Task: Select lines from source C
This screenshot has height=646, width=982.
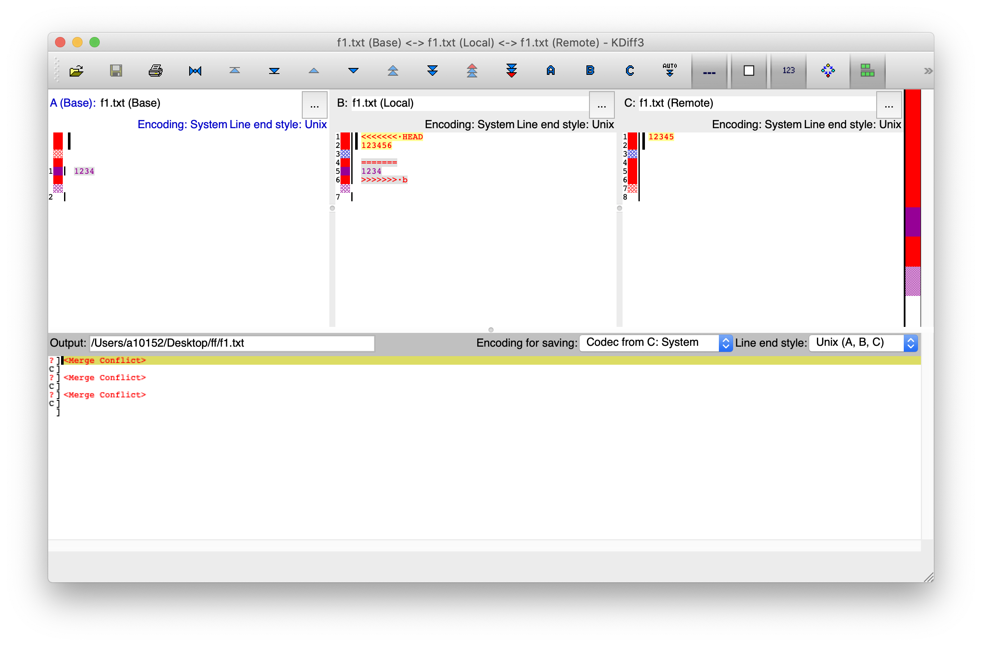Action: coord(630,71)
